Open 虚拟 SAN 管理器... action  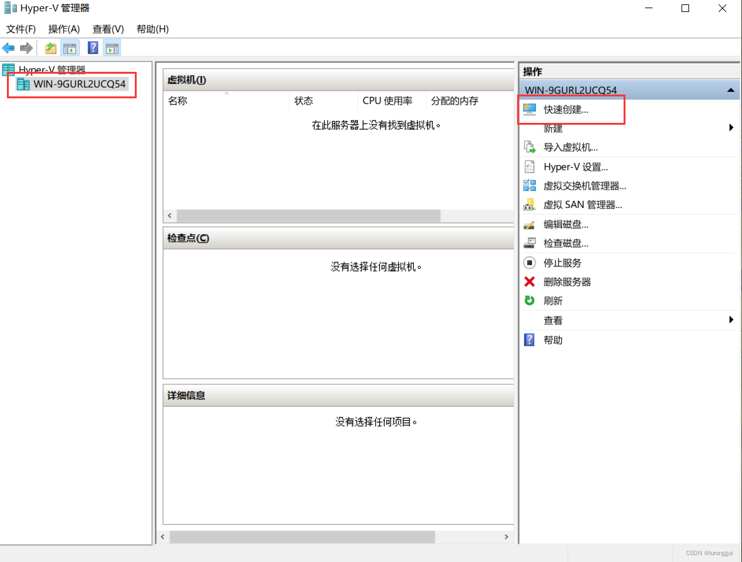tap(583, 205)
